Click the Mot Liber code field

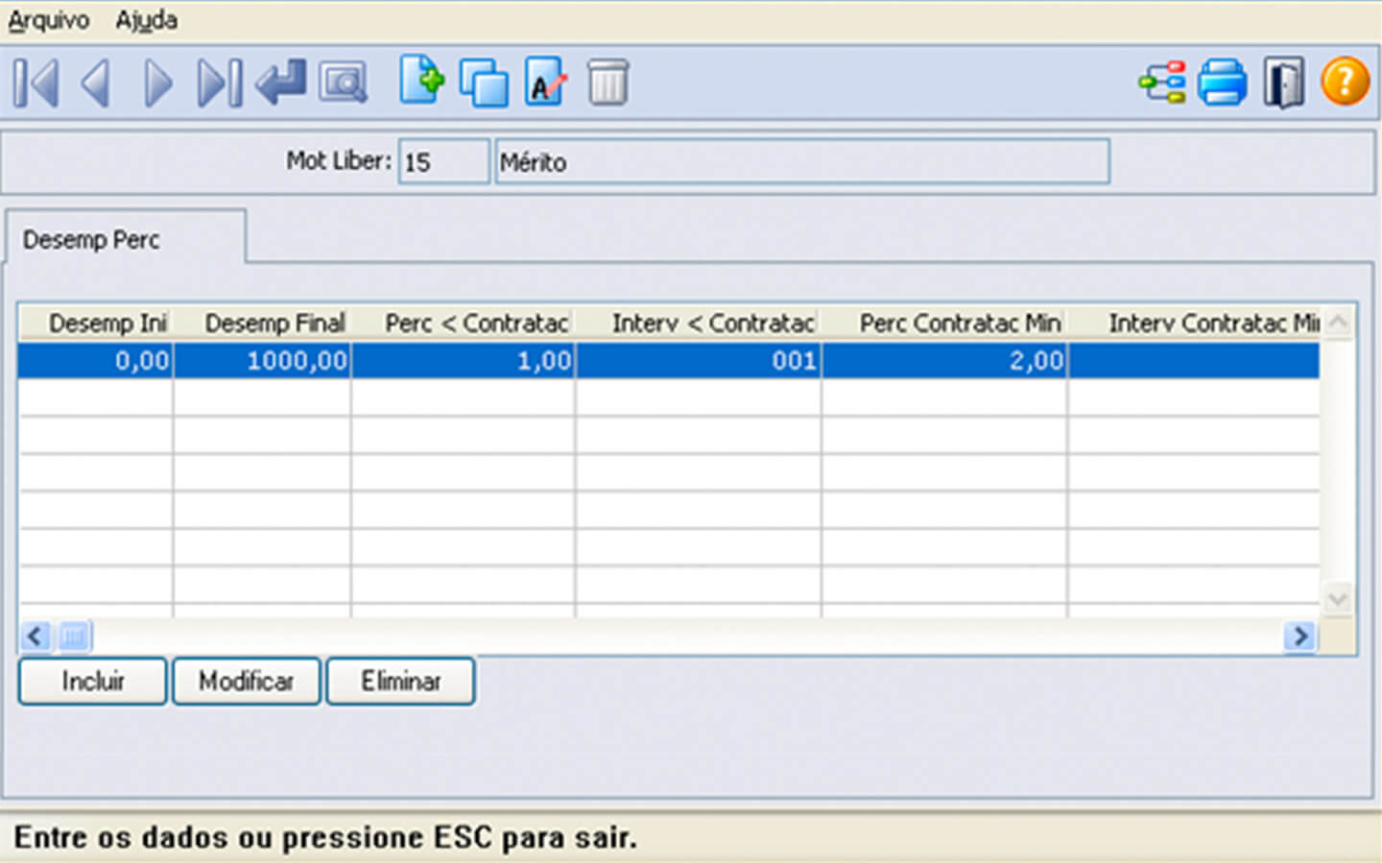tap(443, 162)
